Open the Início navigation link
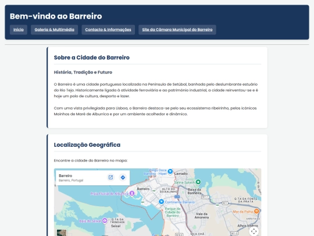The image size is (314, 236). pos(19,30)
